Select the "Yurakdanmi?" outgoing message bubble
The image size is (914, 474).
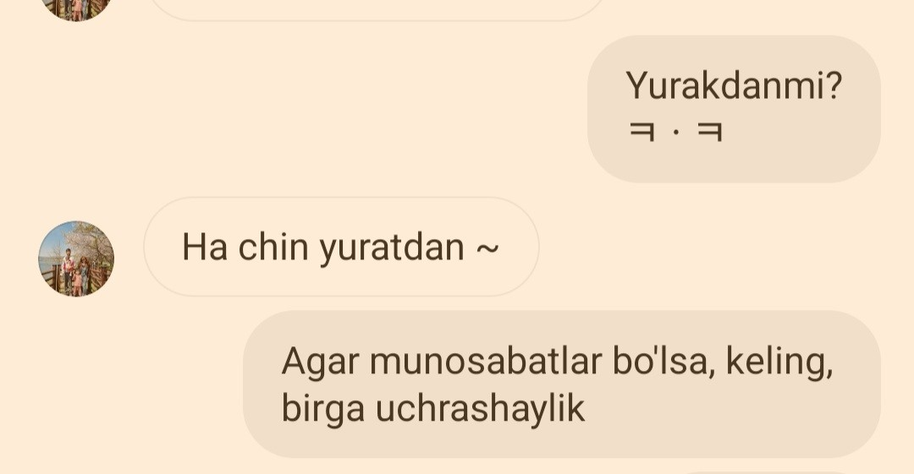click(x=734, y=109)
